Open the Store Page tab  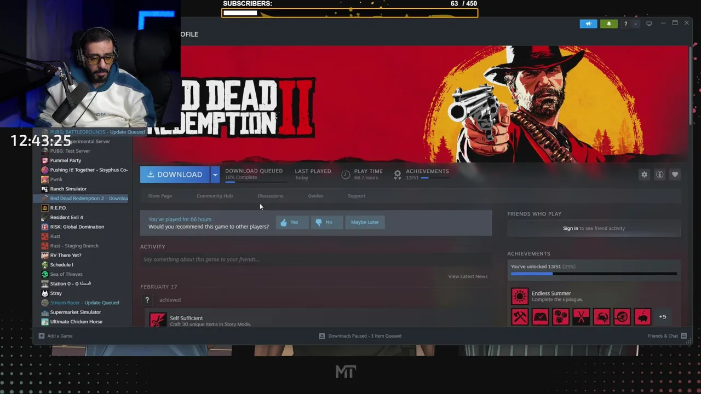(x=160, y=195)
